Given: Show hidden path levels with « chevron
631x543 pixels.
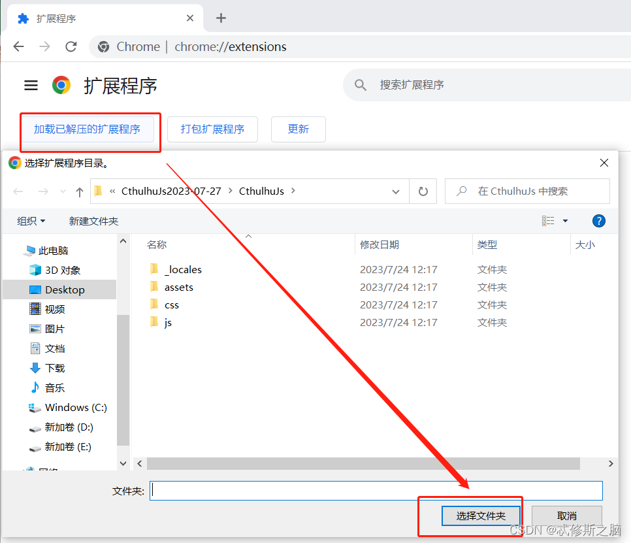Looking at the screenshot, I should (112, 191).
